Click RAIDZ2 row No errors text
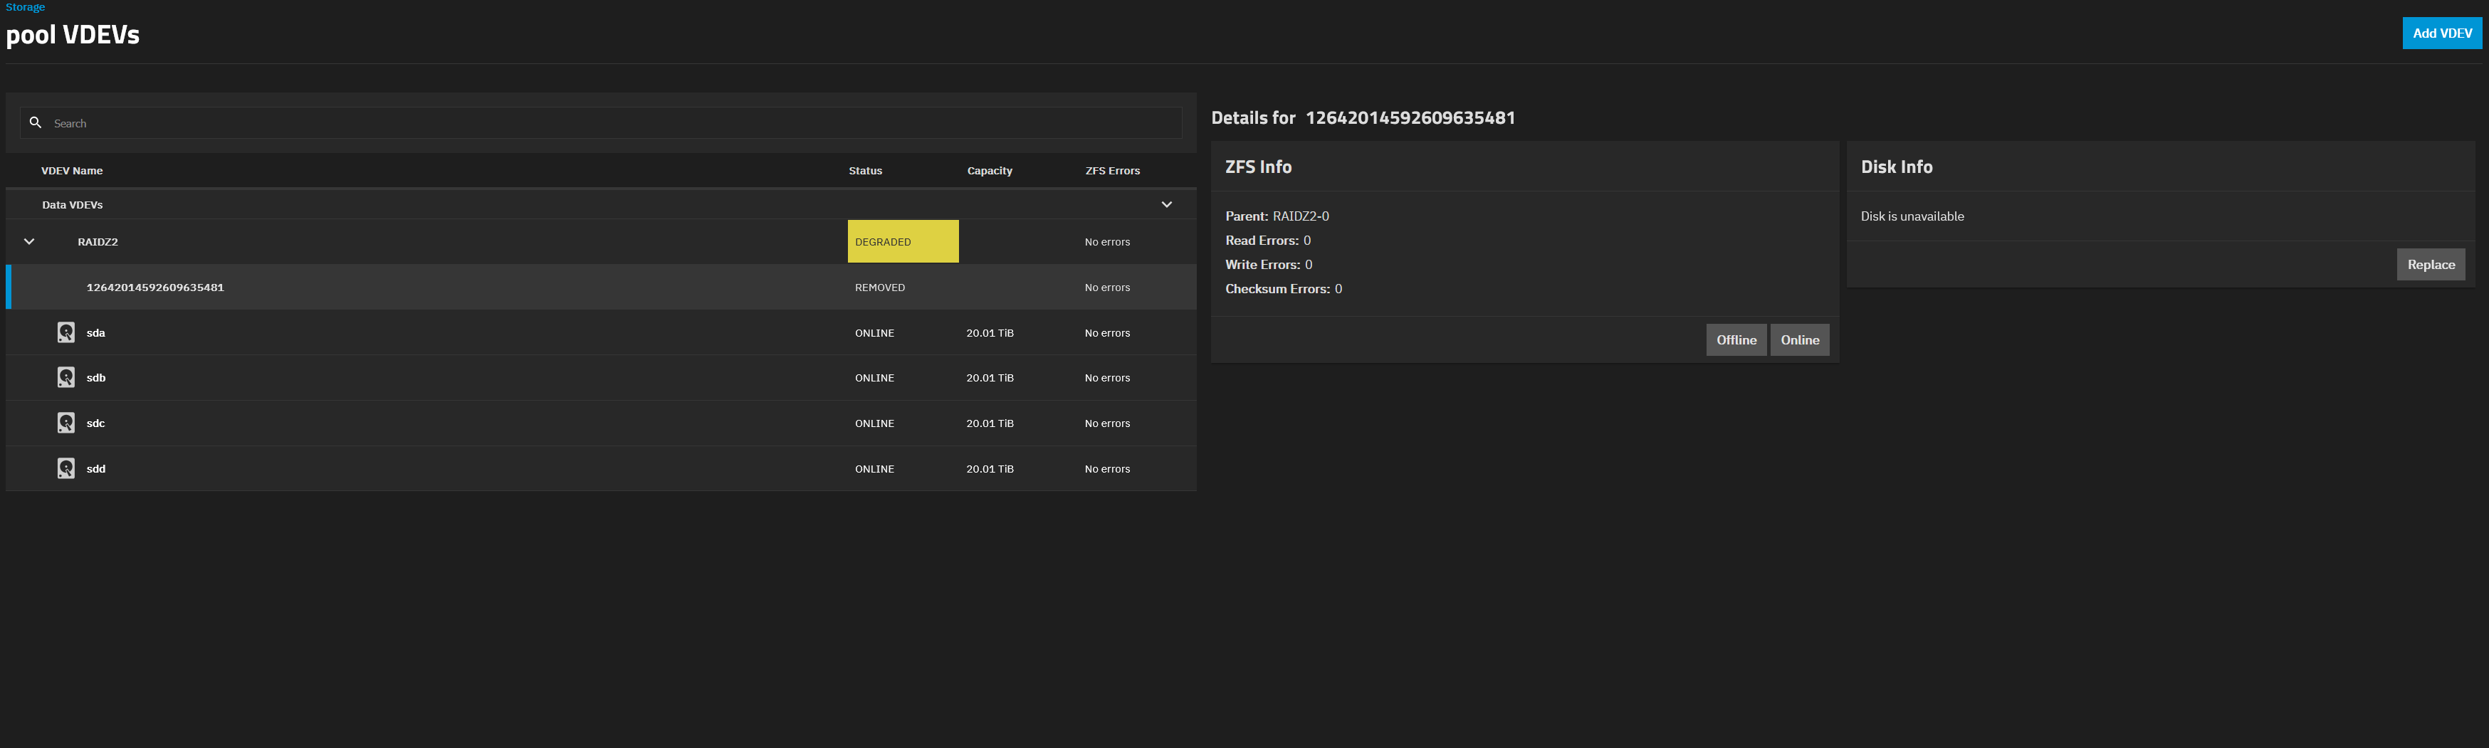 click(x=1107, y=243)
